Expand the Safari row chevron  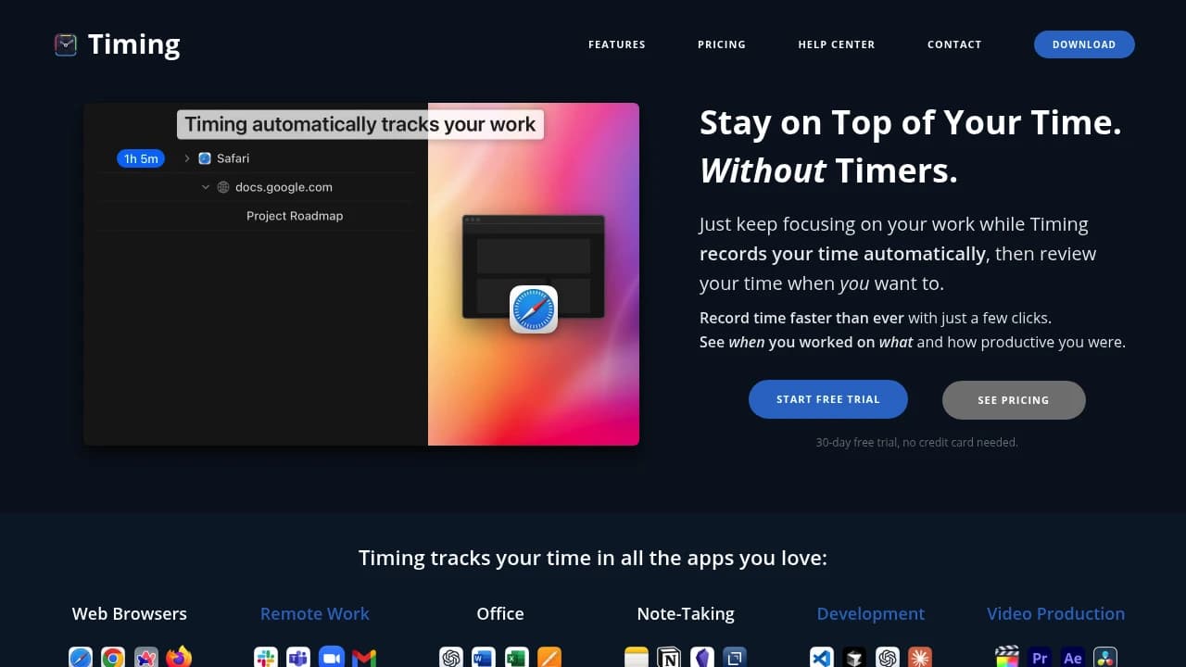(x=186, y=158)
